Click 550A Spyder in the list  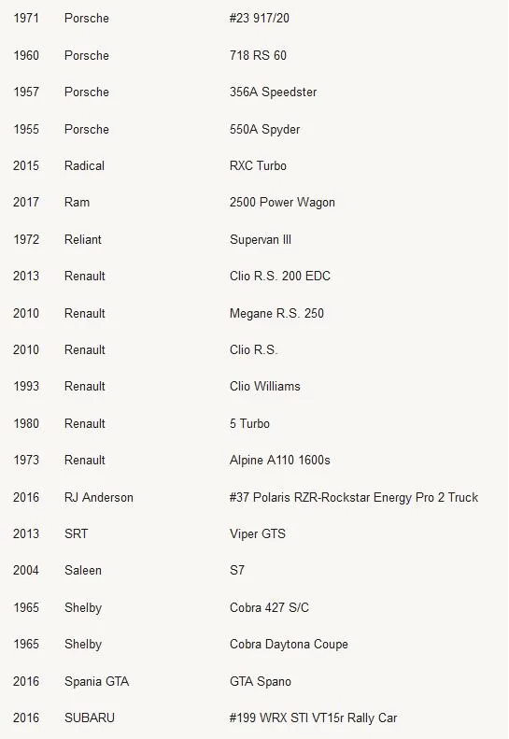pos(264,129)
